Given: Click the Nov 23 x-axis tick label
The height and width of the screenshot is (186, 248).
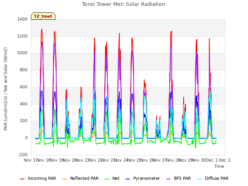Looking at the screenshot, I should 108,160.
